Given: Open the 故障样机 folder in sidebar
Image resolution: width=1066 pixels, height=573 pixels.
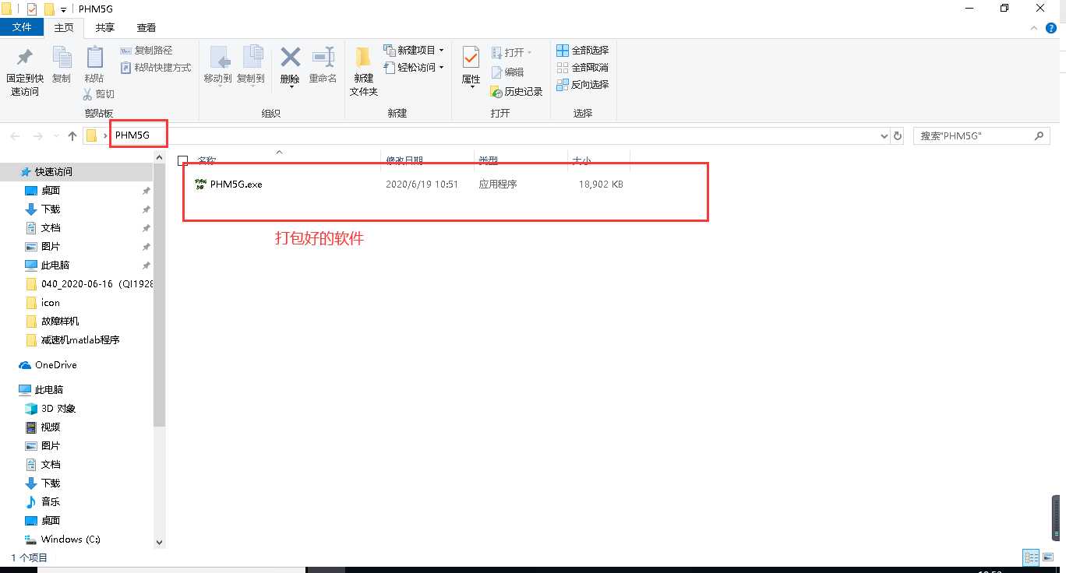Looking at the screenshot, I should (60, 321).
